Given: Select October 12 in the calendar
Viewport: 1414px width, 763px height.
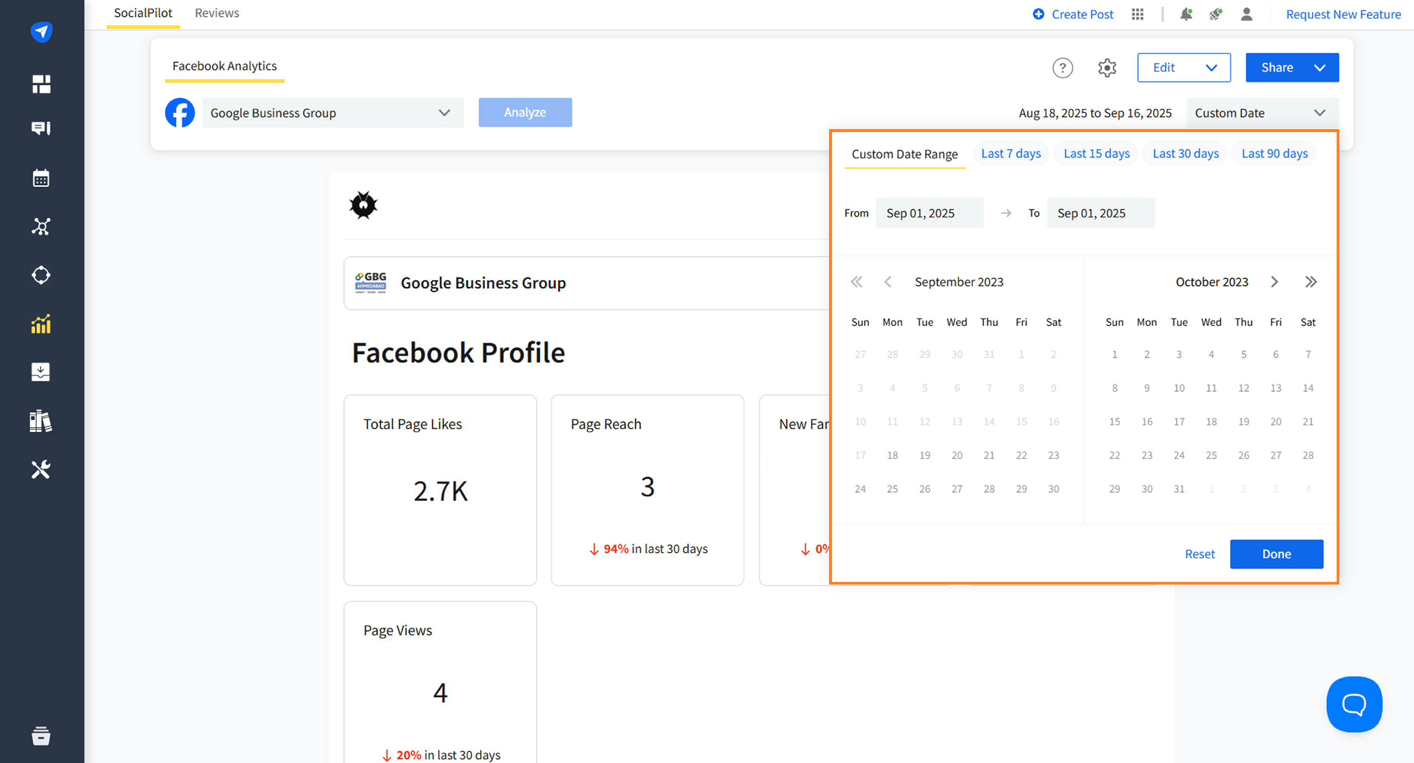Looking at the screenshot, I should [x=1243, y=388].
